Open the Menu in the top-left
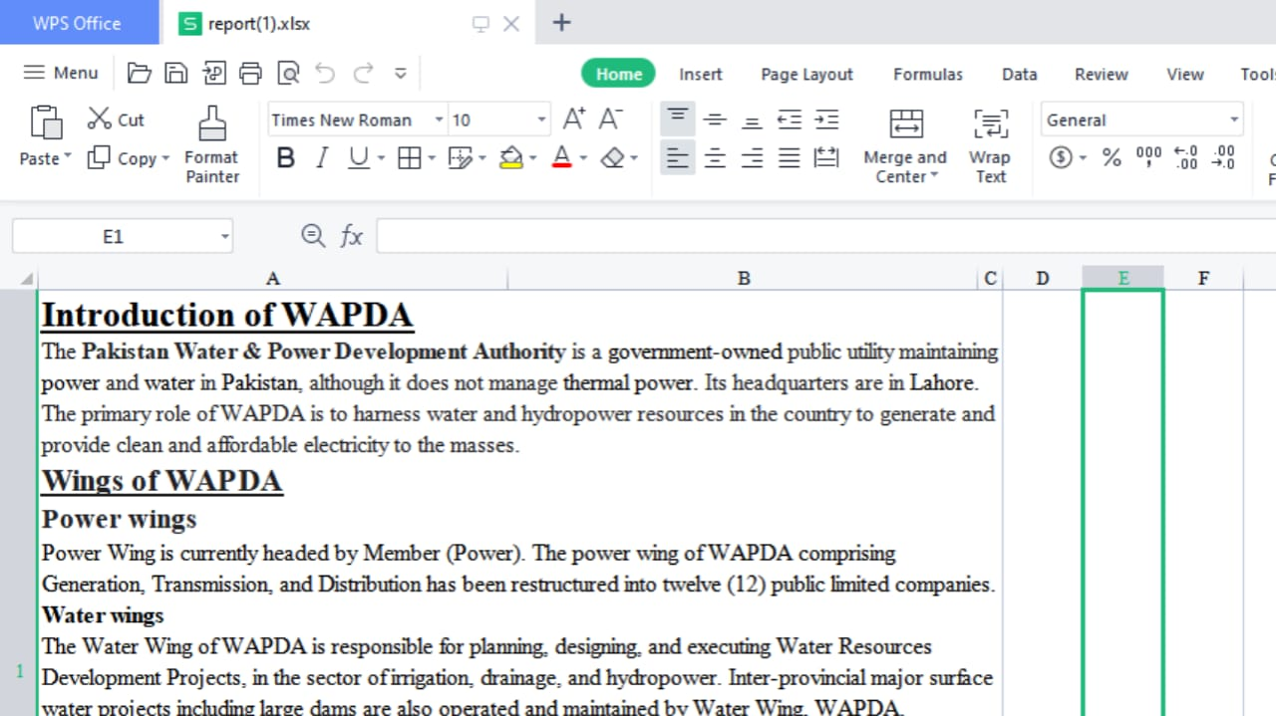Image resolution: width=1276 pixels, height=716 pixels. pos(60,72)
